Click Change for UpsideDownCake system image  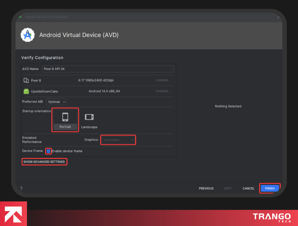(x=162, y=91)
